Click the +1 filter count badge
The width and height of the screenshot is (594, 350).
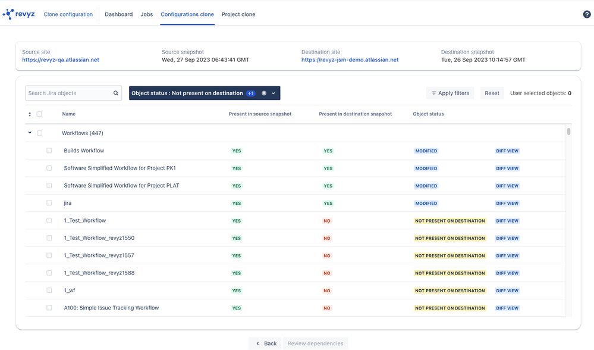(x=250, y=93)
